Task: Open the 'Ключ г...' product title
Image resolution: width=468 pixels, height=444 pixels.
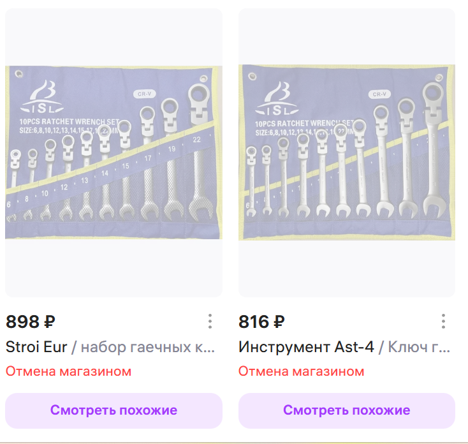Action: point(419,347)
